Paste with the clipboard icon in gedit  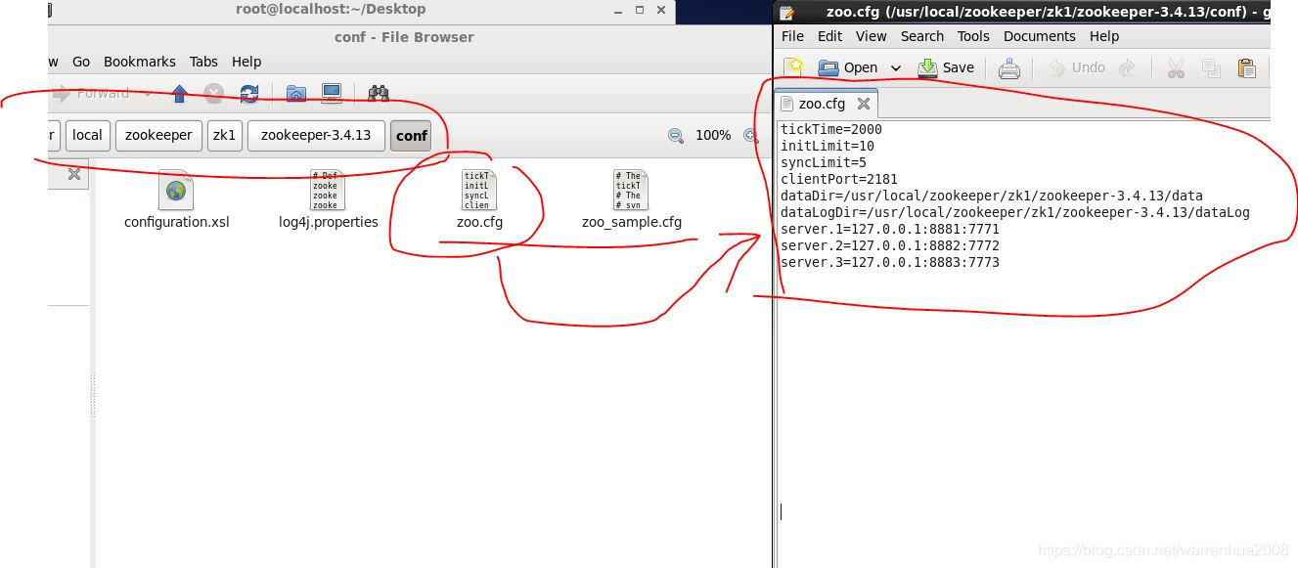pos(1246,68)
